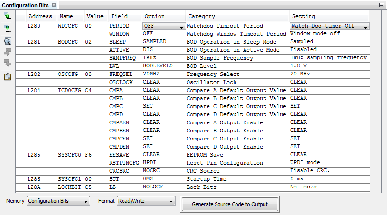Expand the Memory dropdown set to Configuration Bits

[x=58, y=201]
